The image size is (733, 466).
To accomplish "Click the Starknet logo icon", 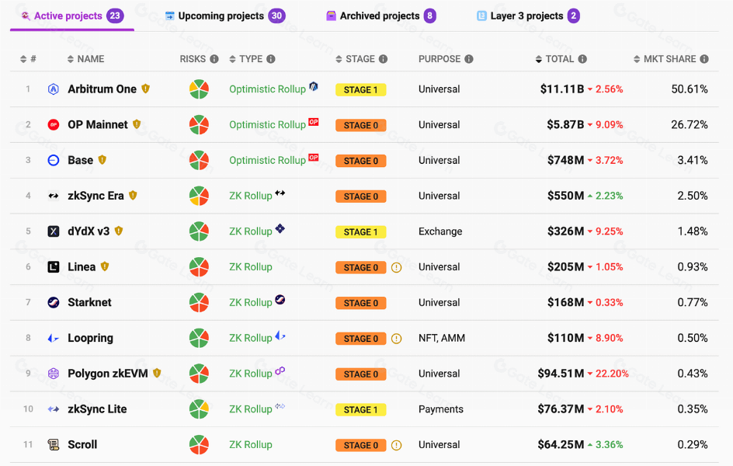I will tap(53, 302).
